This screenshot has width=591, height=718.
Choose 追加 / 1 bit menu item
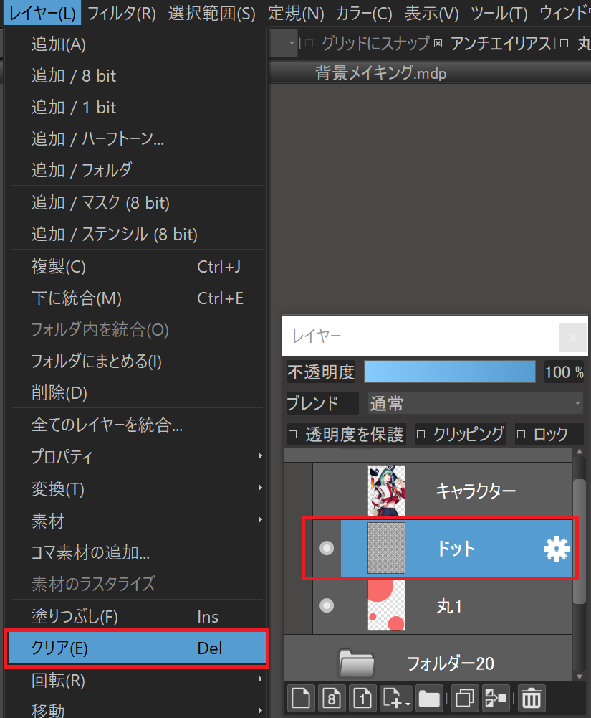[x=137, y=108]
